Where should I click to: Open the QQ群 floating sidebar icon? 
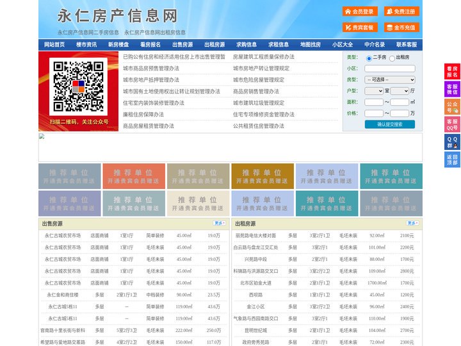tap(452, 142)
